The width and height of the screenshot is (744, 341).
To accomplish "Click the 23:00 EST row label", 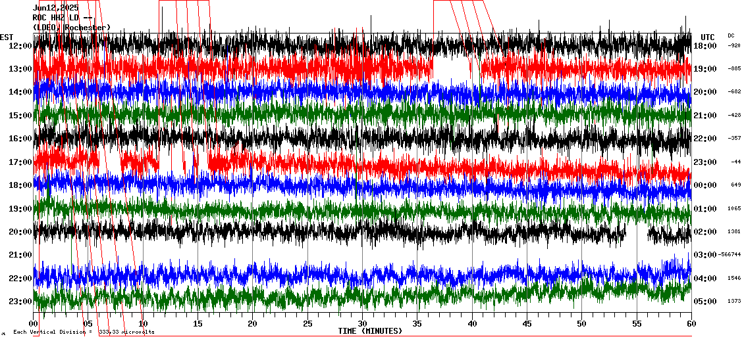I will point(20,302).
